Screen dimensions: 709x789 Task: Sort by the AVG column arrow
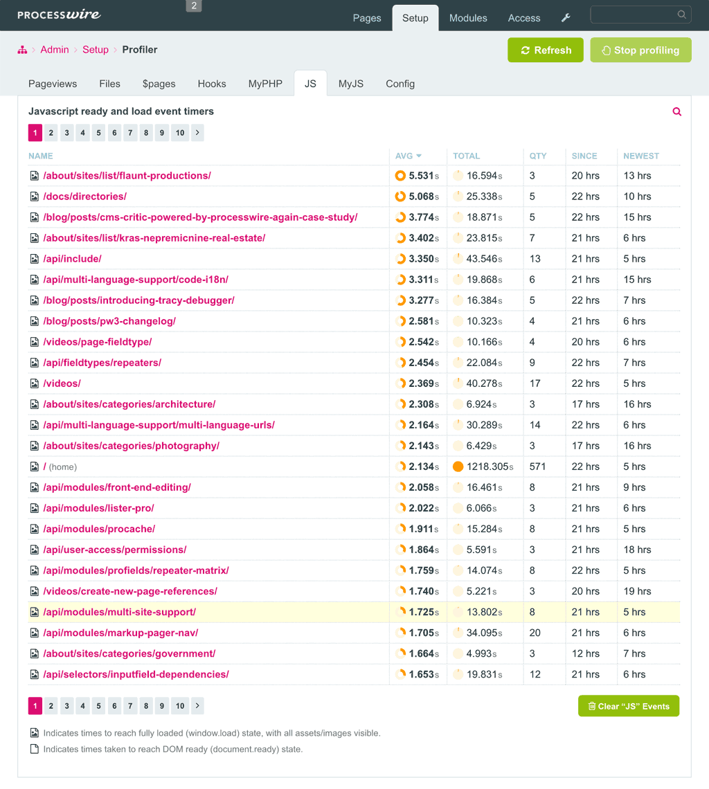point(419,156)
